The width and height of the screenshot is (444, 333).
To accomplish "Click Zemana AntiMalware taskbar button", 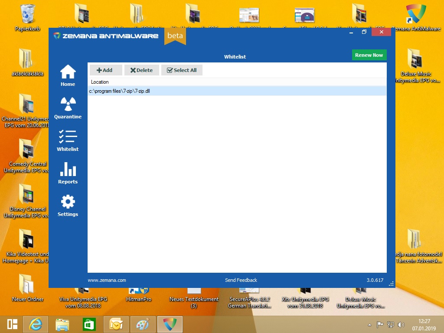I will point(170,324).
